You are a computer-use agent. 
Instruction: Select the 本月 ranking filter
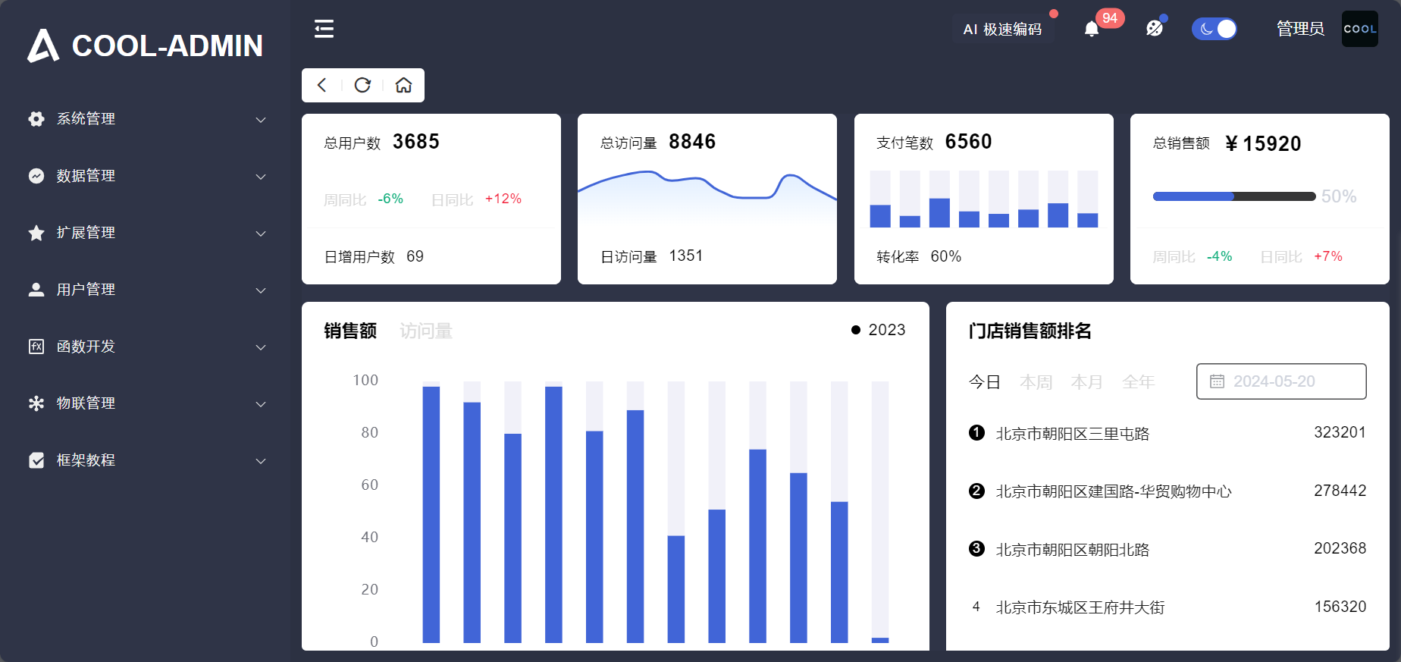pos(1087,382)
